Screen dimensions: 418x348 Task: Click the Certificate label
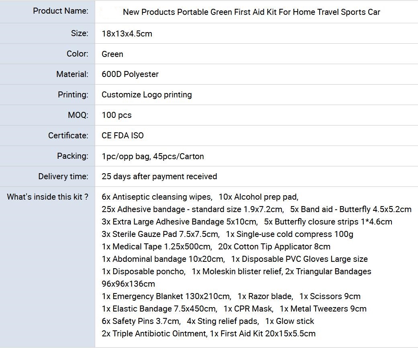click(x=68, y=136)
